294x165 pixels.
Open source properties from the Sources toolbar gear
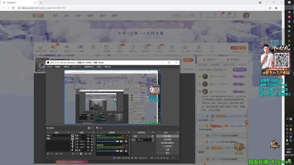click(x=81, y=154)
